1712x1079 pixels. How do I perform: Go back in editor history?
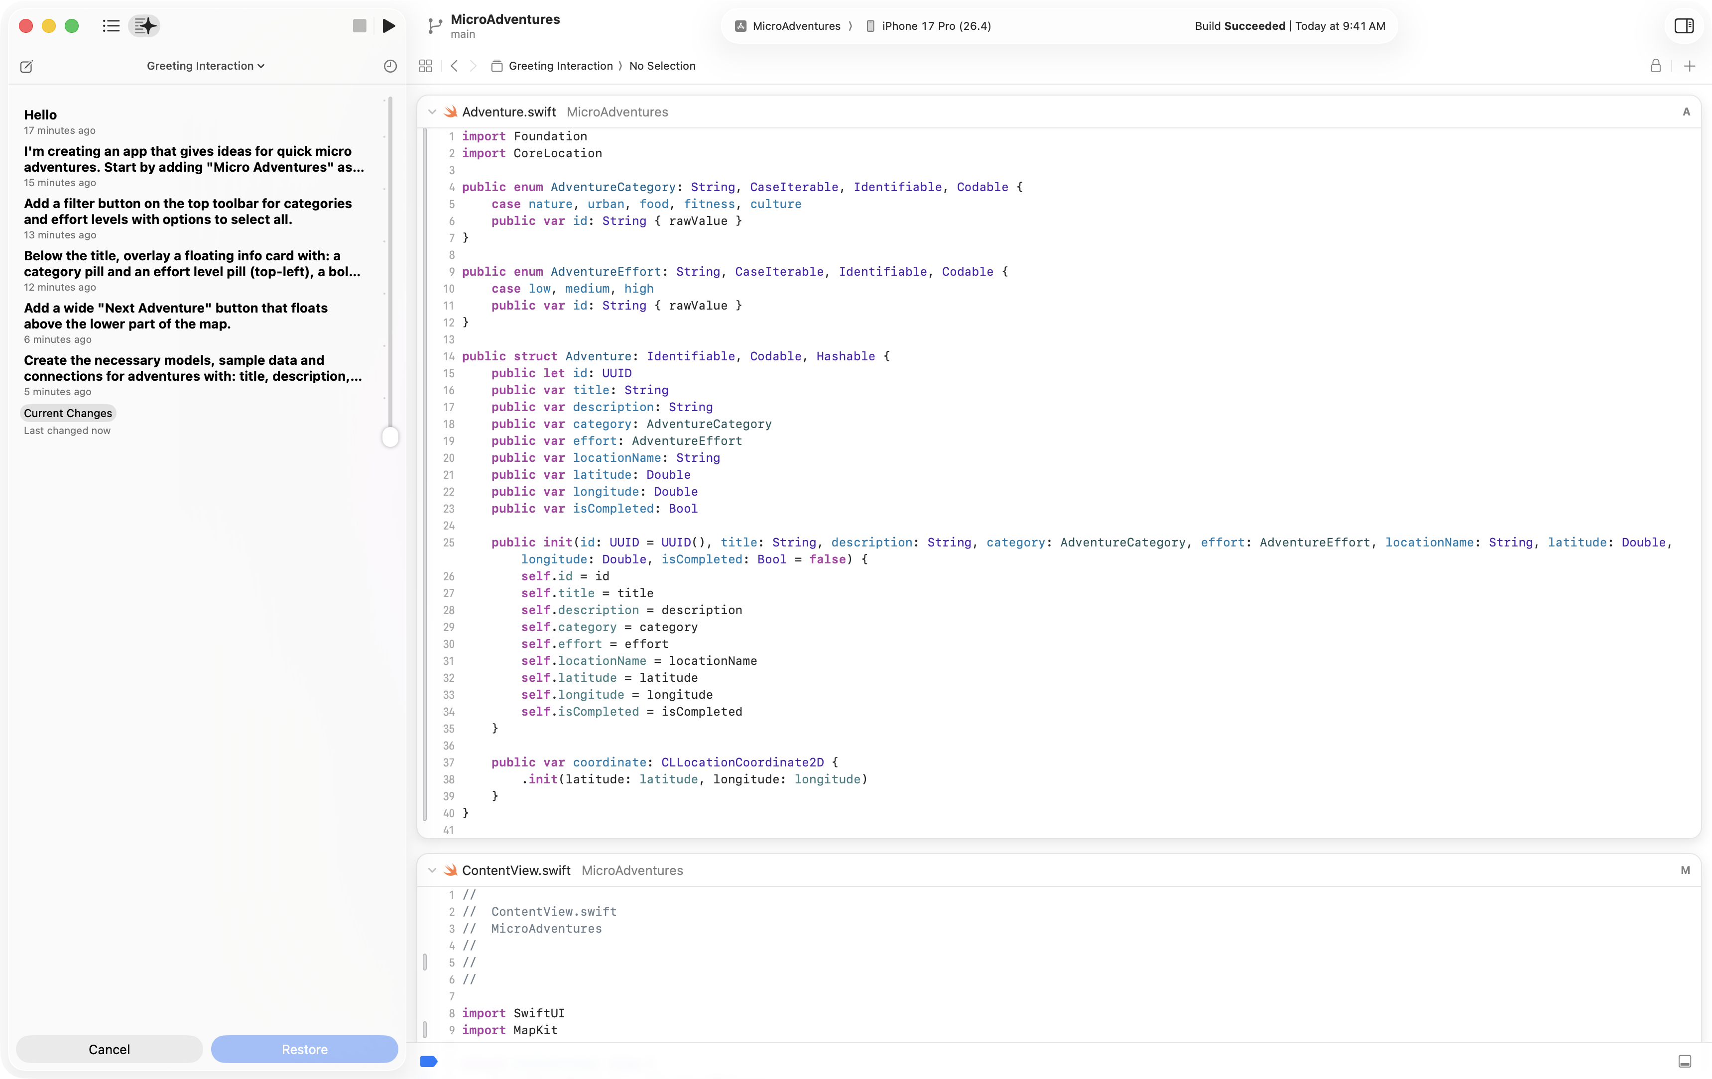click(x=454, y=66)
